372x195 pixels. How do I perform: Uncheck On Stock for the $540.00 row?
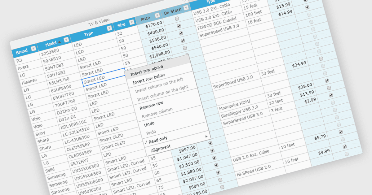183,41
